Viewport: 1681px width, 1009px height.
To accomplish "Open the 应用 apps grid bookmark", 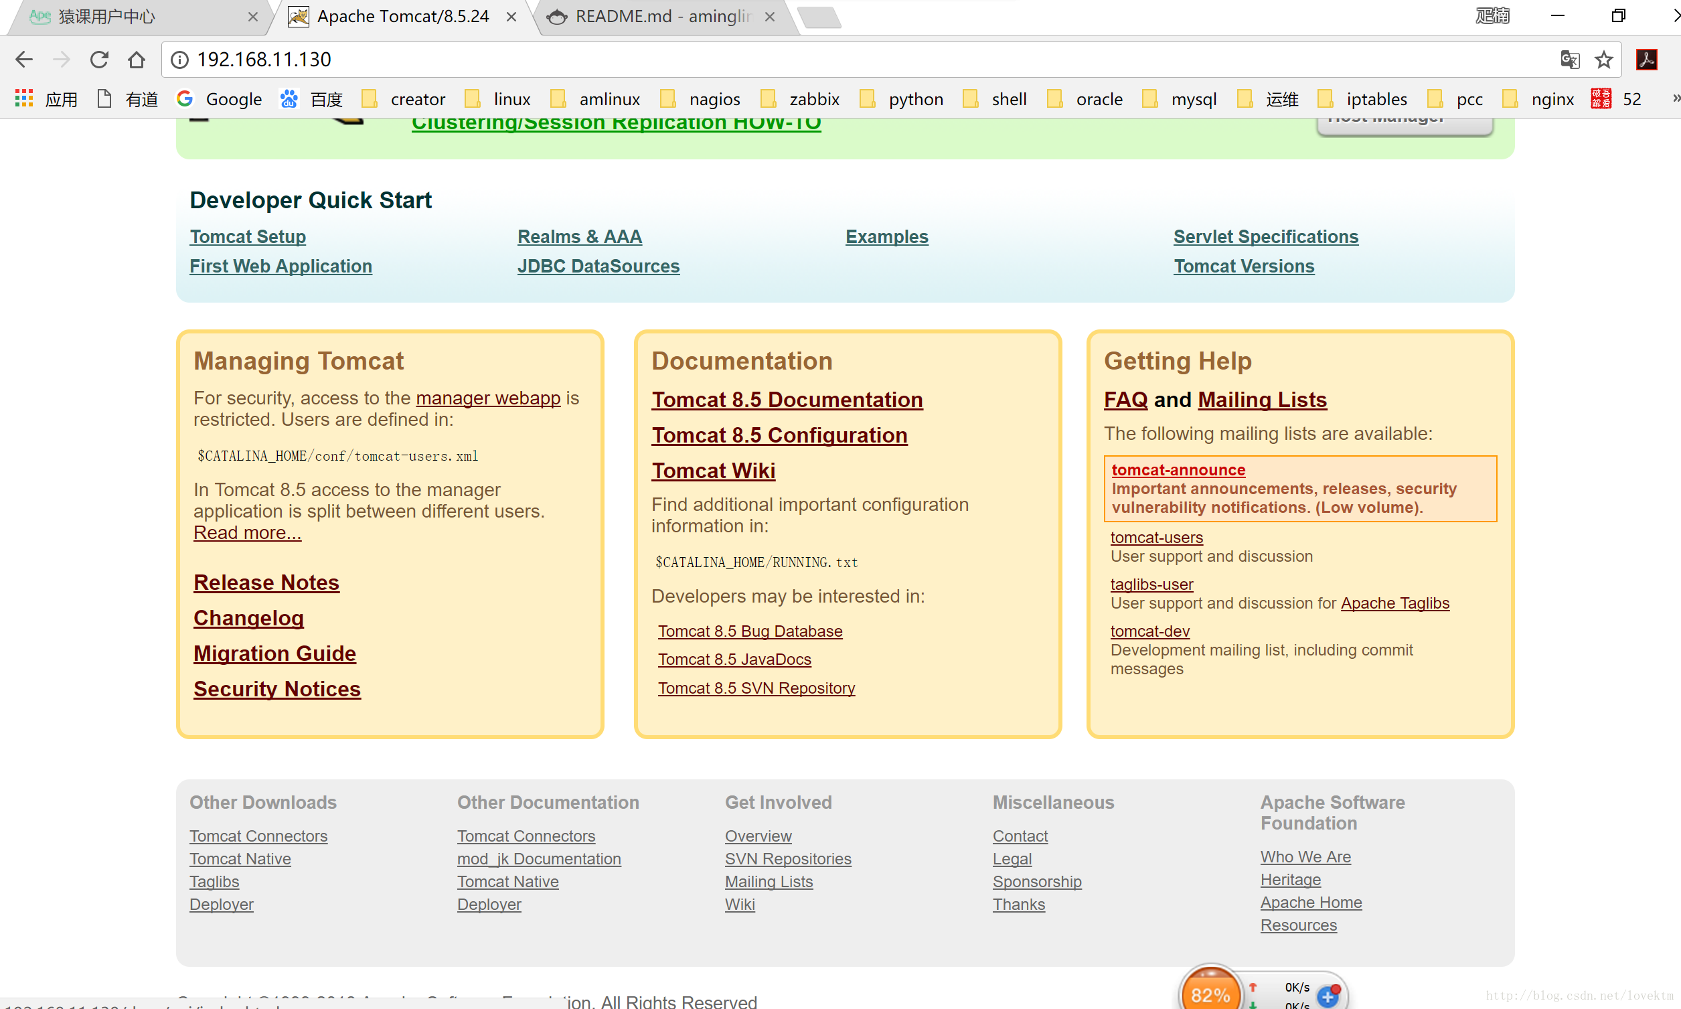I will click(46, 99).
